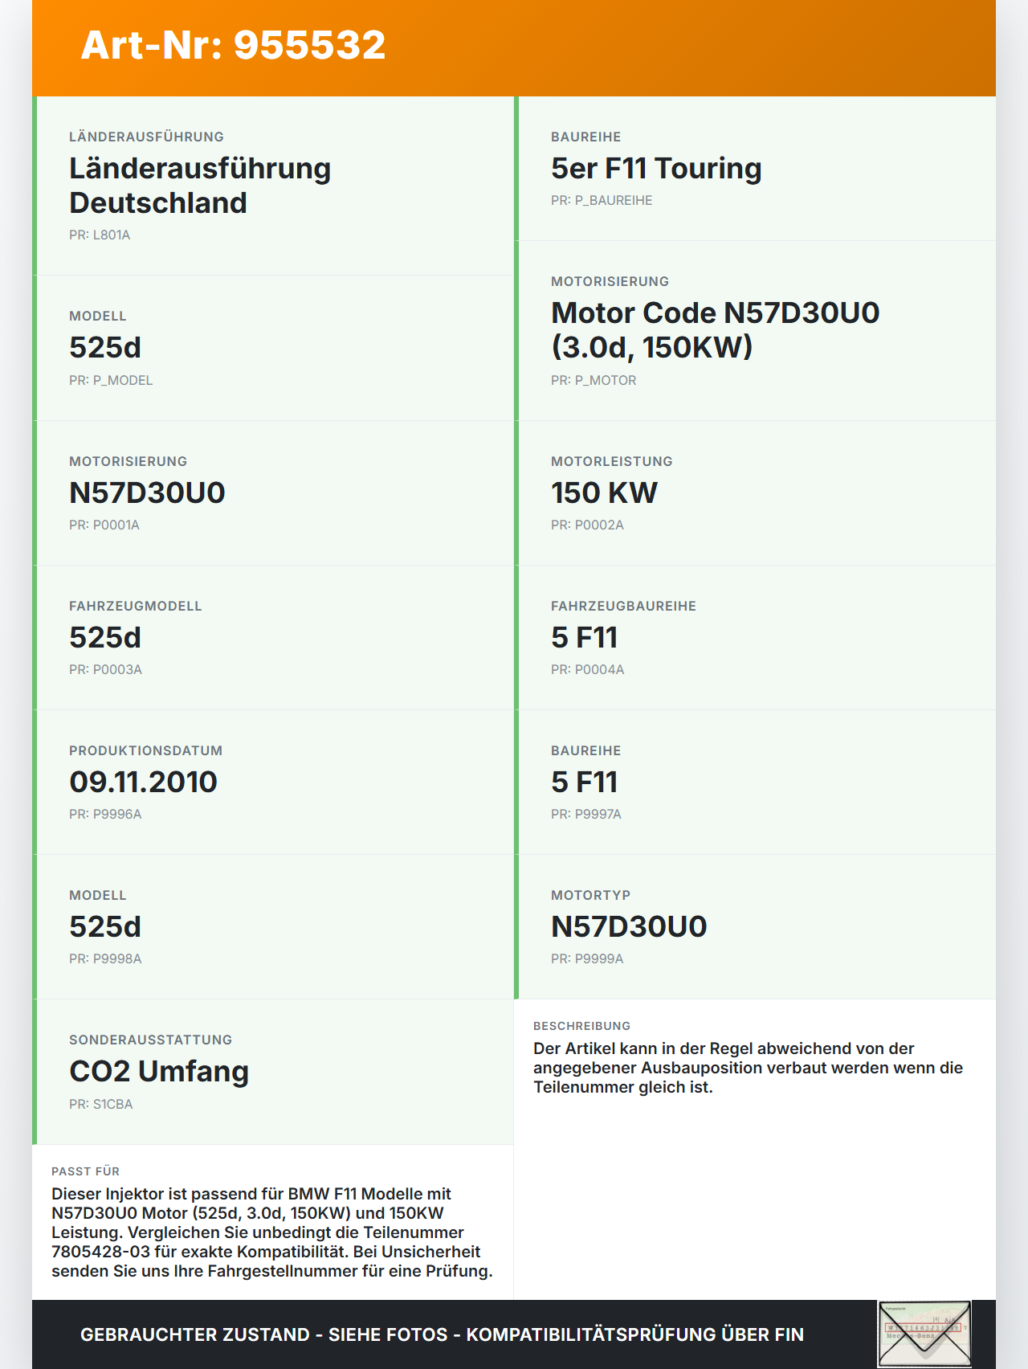Click the PR: P_MOTOR code

(x=594, y=381)
